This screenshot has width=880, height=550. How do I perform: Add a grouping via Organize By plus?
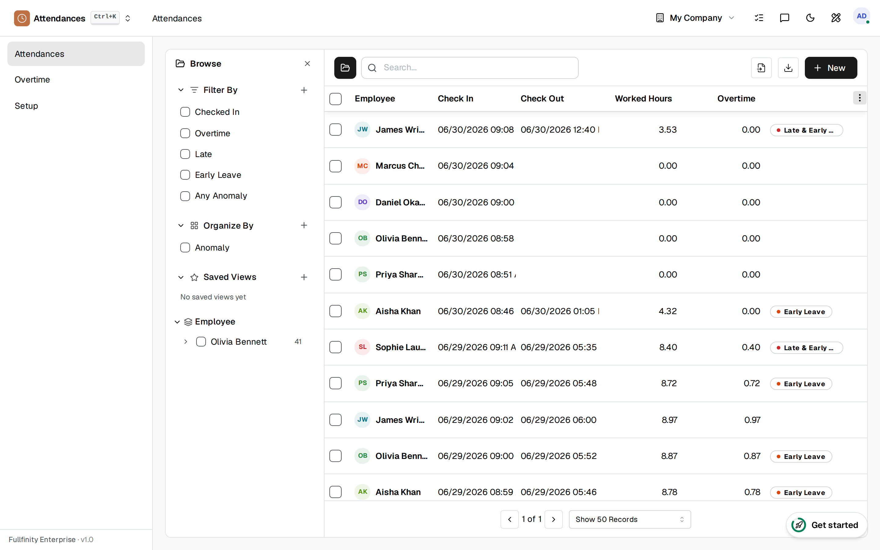point(304,226)
